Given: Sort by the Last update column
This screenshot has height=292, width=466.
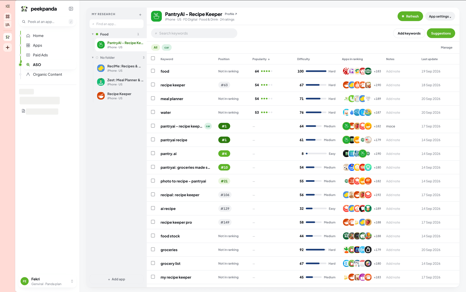Looking at the screenshot, I should 430,59.
